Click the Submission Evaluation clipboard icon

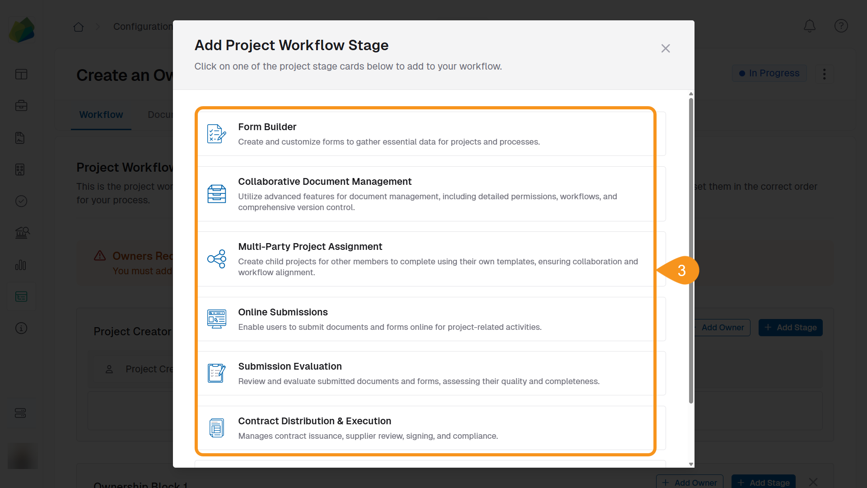(216, 373)
